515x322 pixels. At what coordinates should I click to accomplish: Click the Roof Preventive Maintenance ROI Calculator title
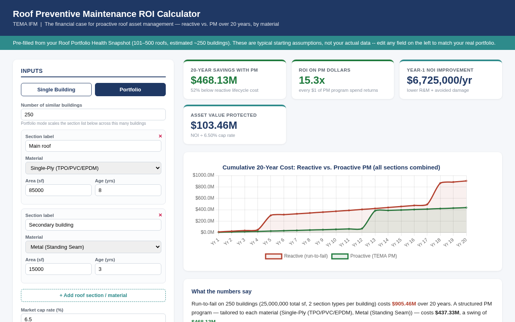[107, 14]
